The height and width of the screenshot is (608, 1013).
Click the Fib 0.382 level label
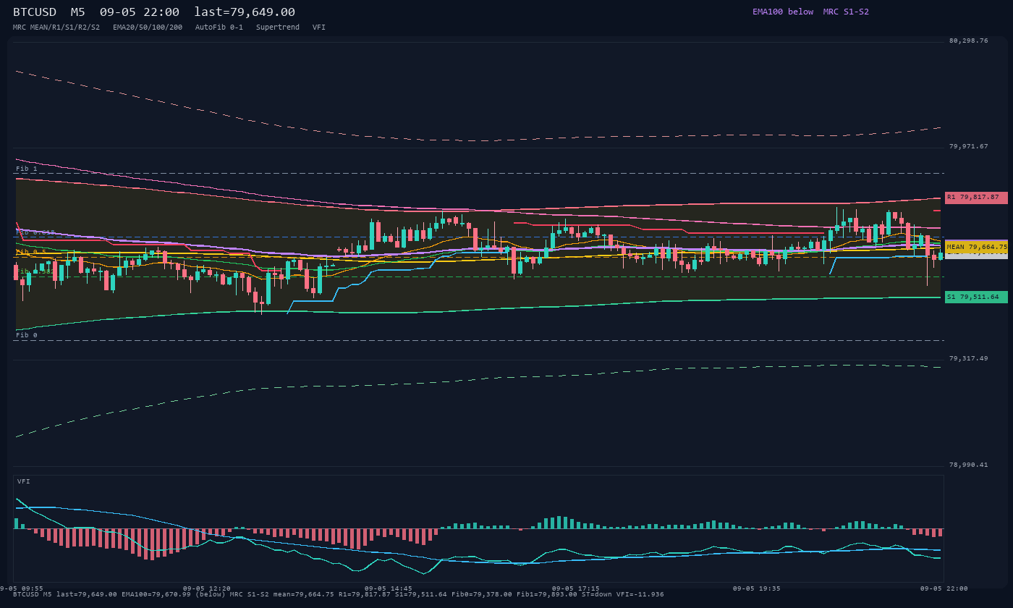click(35, 271)
